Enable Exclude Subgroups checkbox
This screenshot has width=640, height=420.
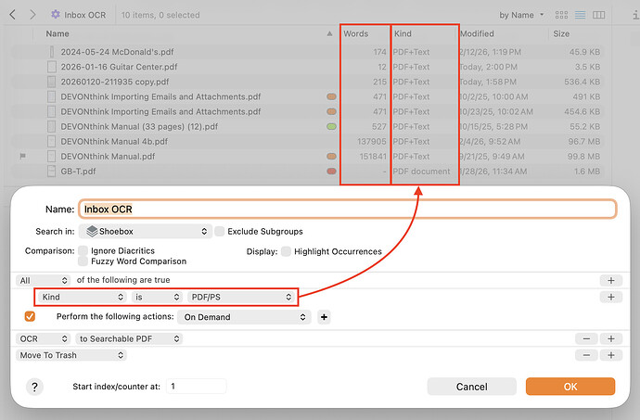click(x=221, y=231)
